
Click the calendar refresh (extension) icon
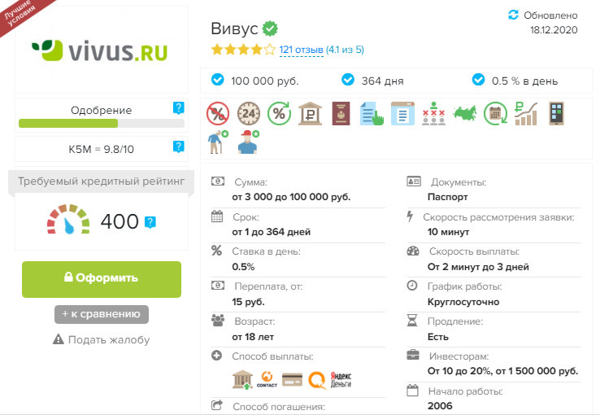495,114
